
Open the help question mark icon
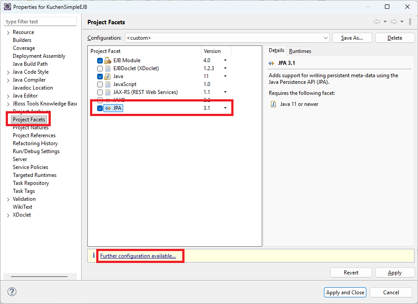click(12, 292)
